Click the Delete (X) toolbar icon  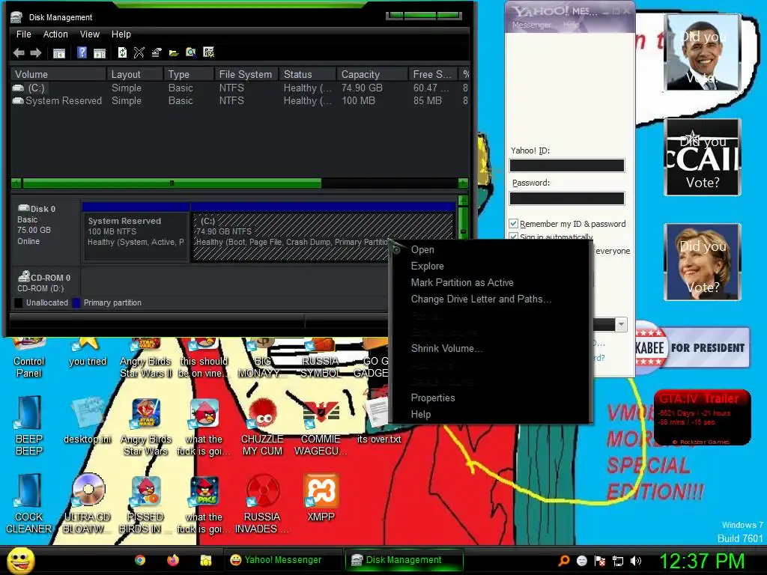[x=139, y=52]
